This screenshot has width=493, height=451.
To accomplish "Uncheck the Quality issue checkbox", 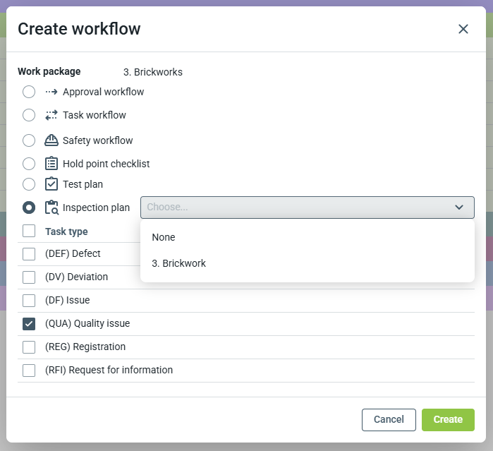I will (x=29, y=324).
